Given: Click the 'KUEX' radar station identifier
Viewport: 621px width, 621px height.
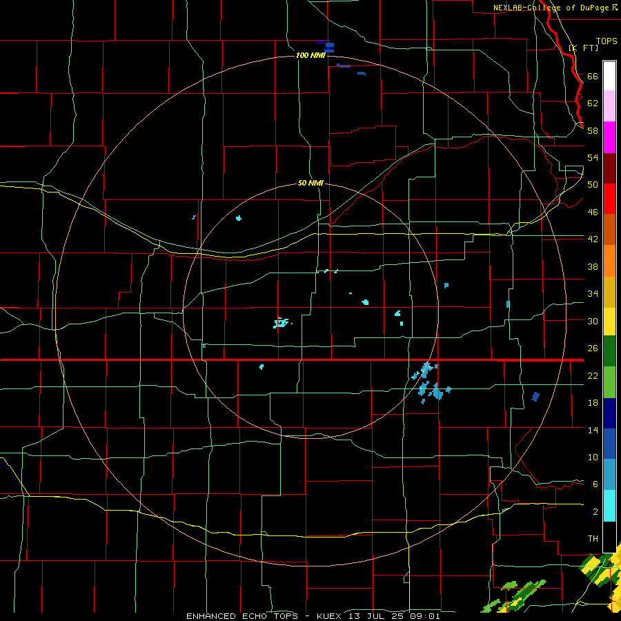Looking at the screenshot, I should coord(329,616).
